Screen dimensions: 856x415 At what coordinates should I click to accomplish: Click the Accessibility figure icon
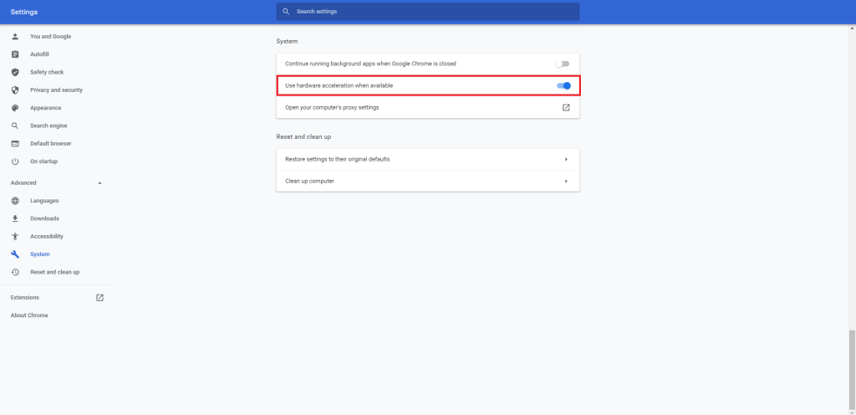point(15,237)
